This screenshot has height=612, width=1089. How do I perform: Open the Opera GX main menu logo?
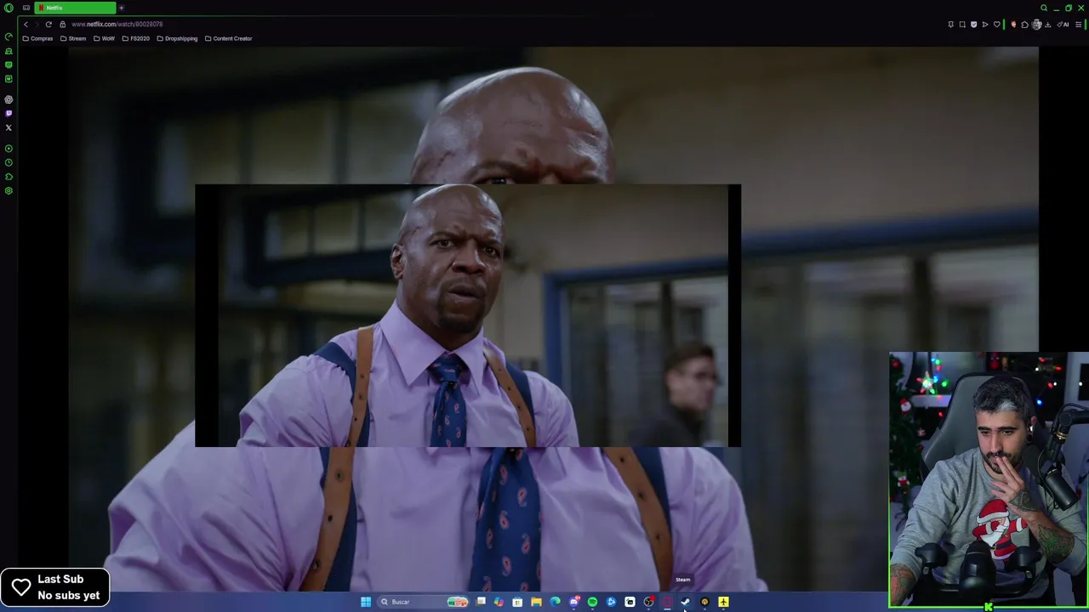pyautogui.click(x=9, y=8)
